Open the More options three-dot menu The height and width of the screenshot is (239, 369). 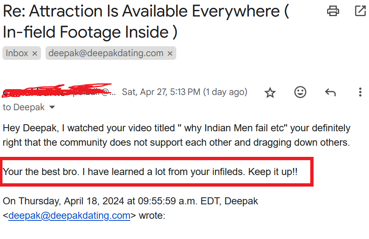point(360,92)
